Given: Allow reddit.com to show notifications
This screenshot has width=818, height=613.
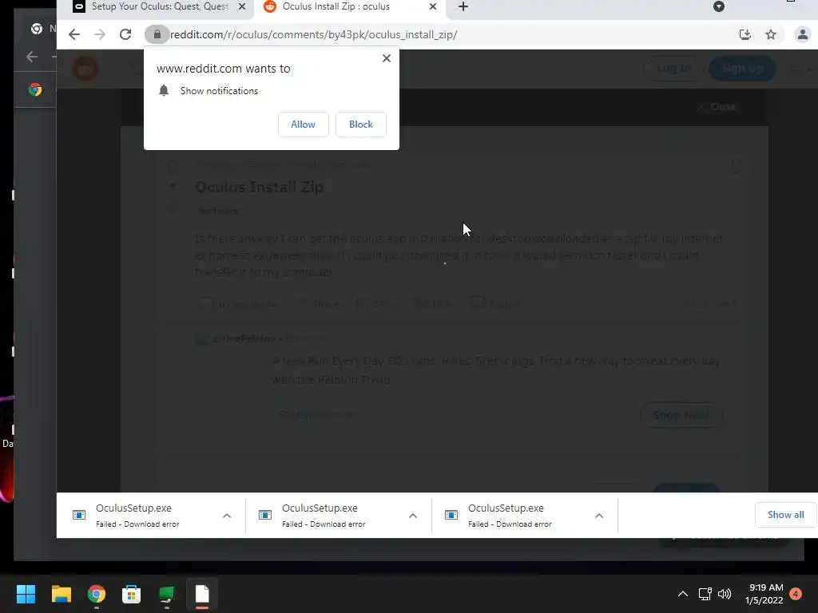Looking at the screenshot, I should coord(303,125).
